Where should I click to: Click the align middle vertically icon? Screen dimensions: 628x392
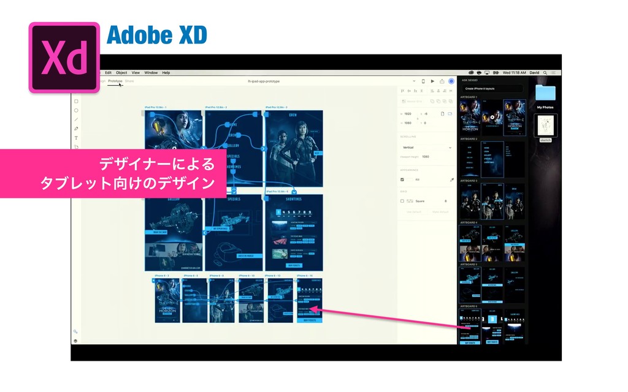point(409,91)
